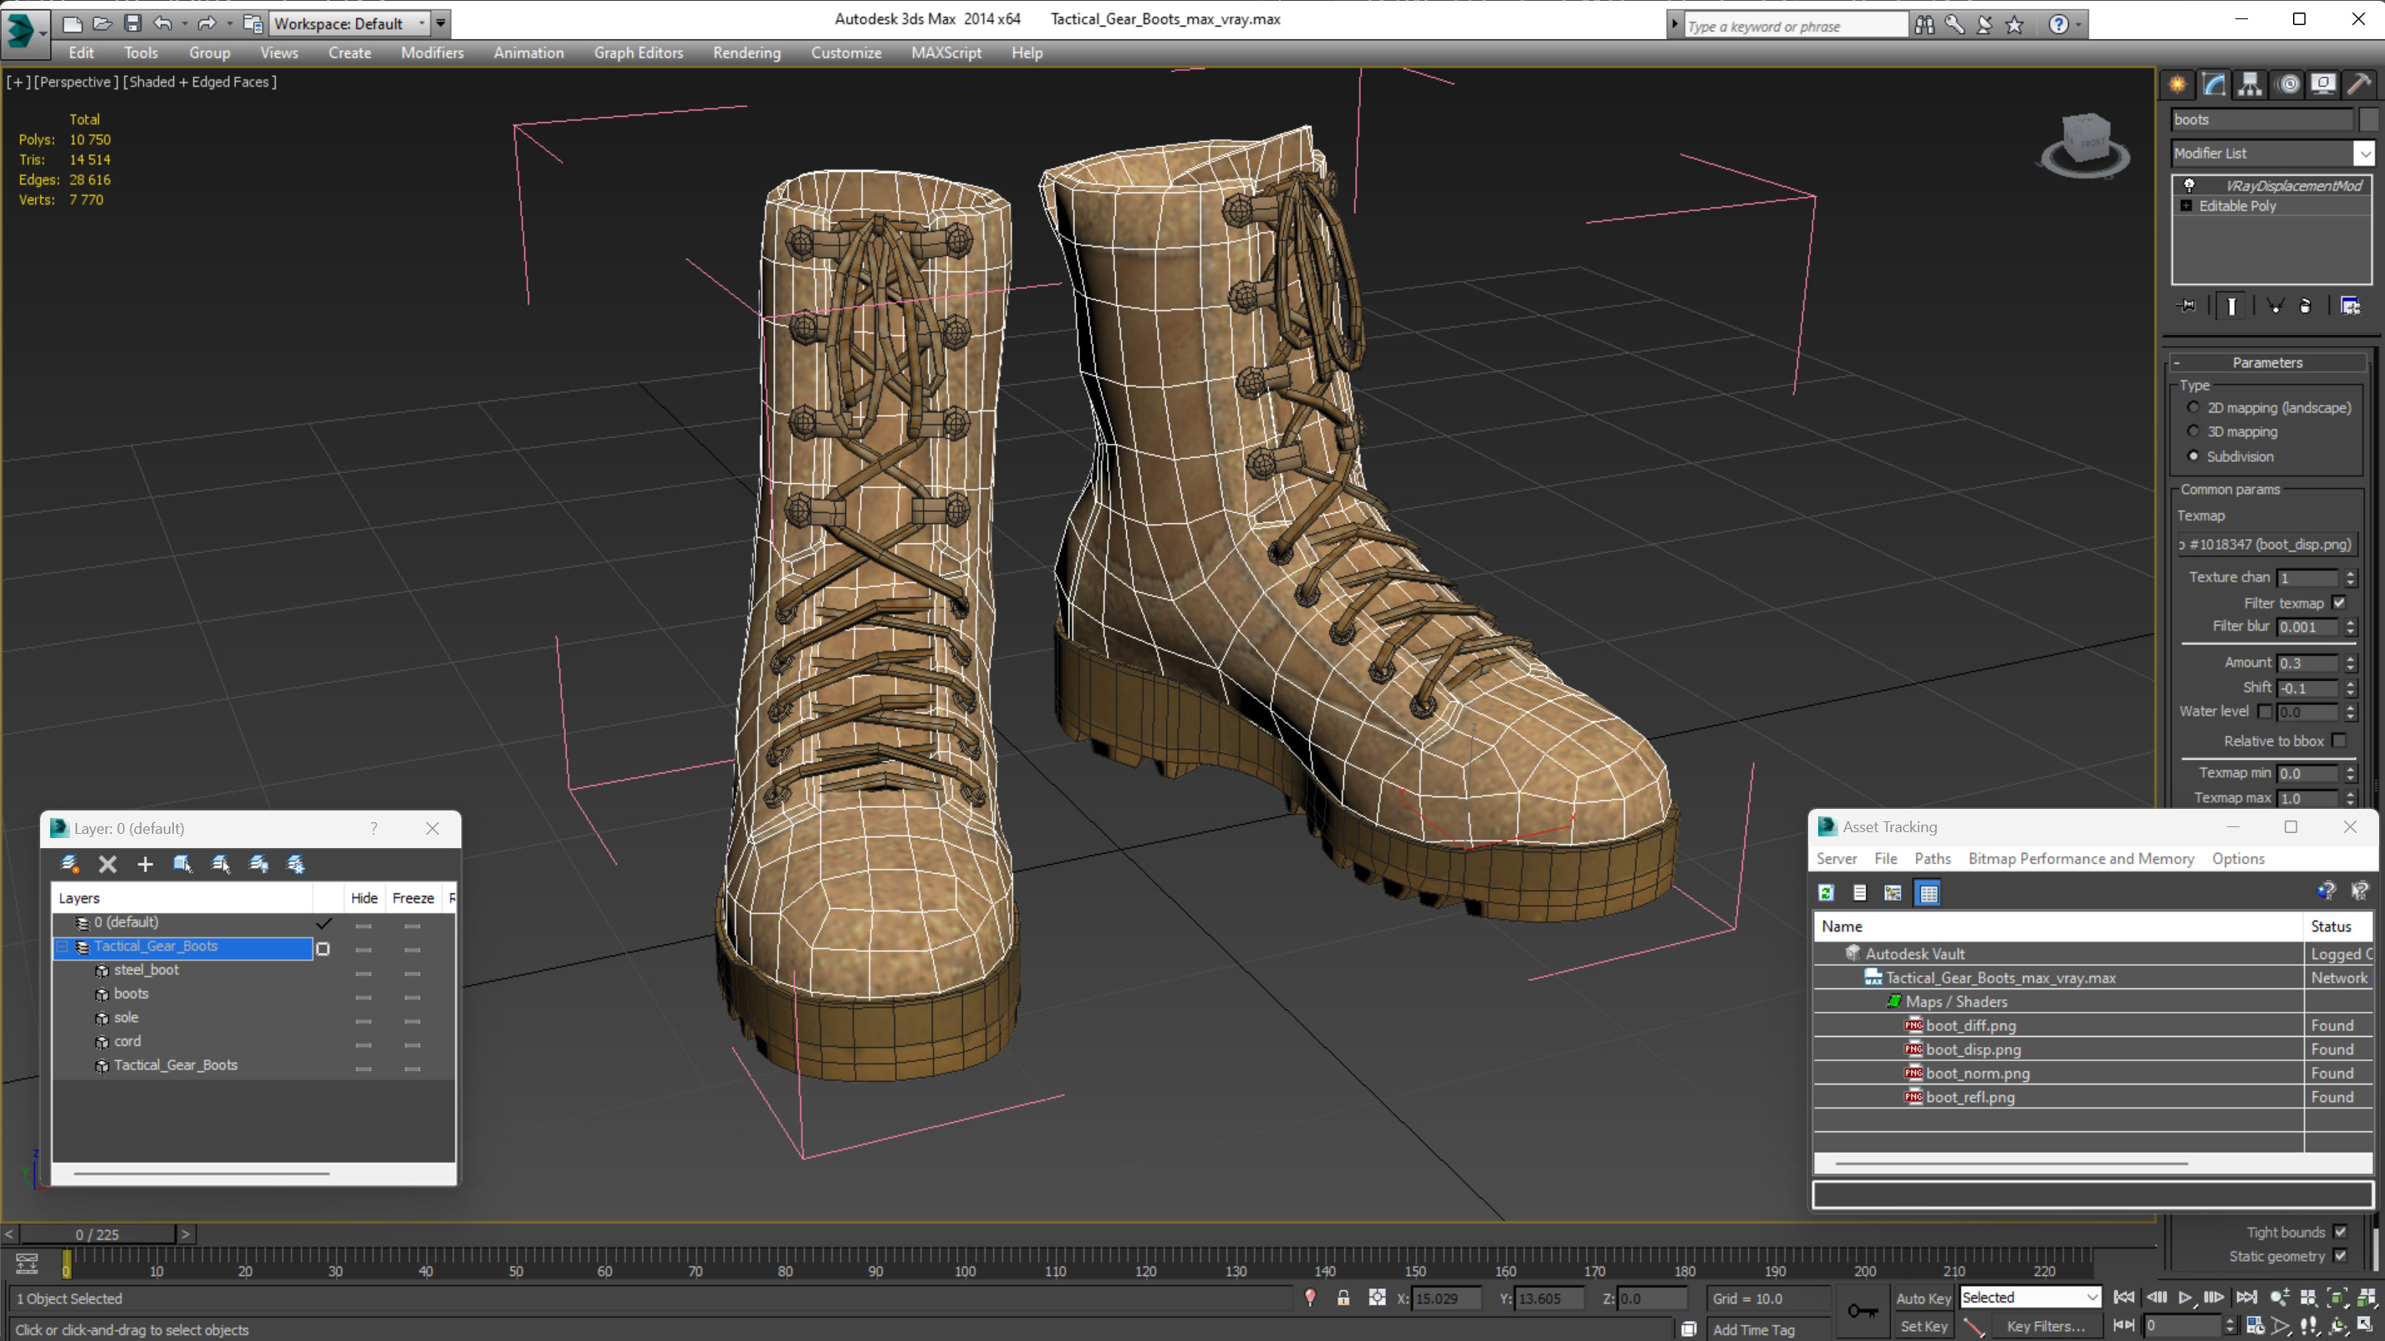Viewport: 2385px width, 1341px height.
Task: Toggle Water level checkbox
Action: point(2265,712)
